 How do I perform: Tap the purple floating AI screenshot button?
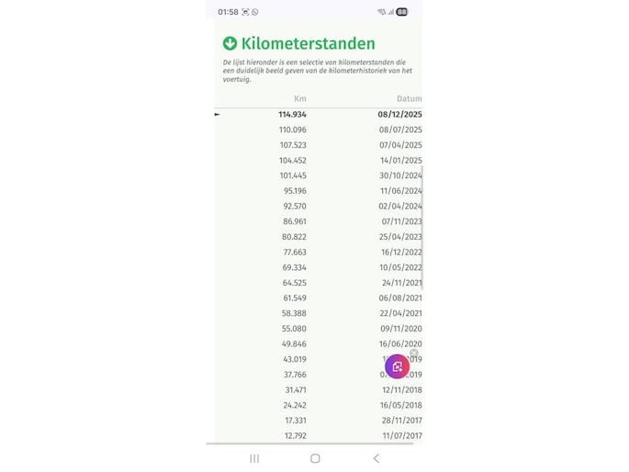pos(397,366)
